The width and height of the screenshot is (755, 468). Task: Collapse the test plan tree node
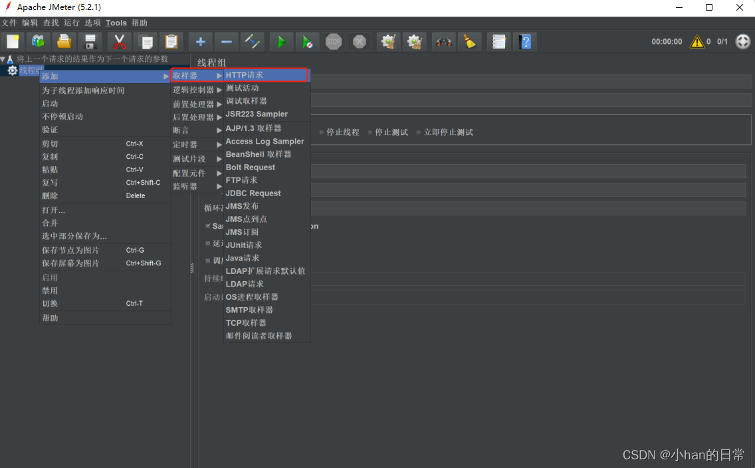pyautogui.click(x=3, y=59)
